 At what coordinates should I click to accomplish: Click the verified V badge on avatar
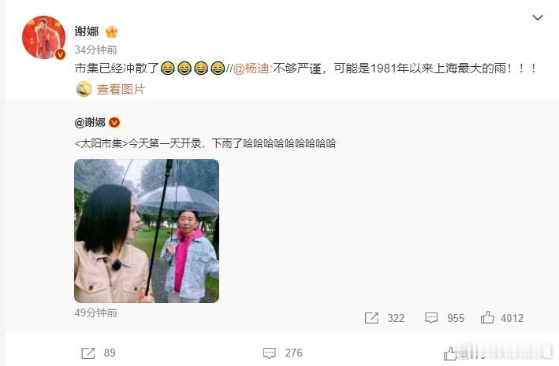[60, 54]
